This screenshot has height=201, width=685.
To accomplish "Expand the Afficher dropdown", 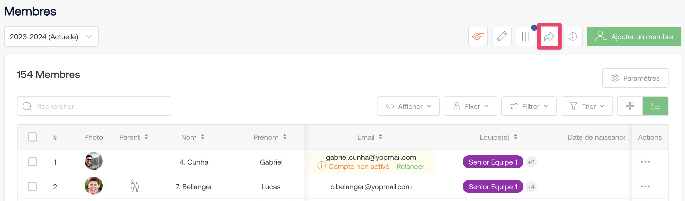I will (408, 106).
